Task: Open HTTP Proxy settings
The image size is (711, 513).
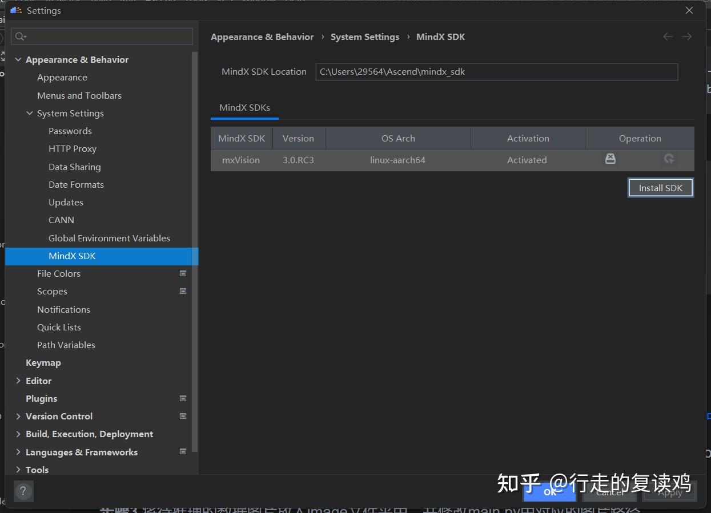Action: (x=73, y=148)
